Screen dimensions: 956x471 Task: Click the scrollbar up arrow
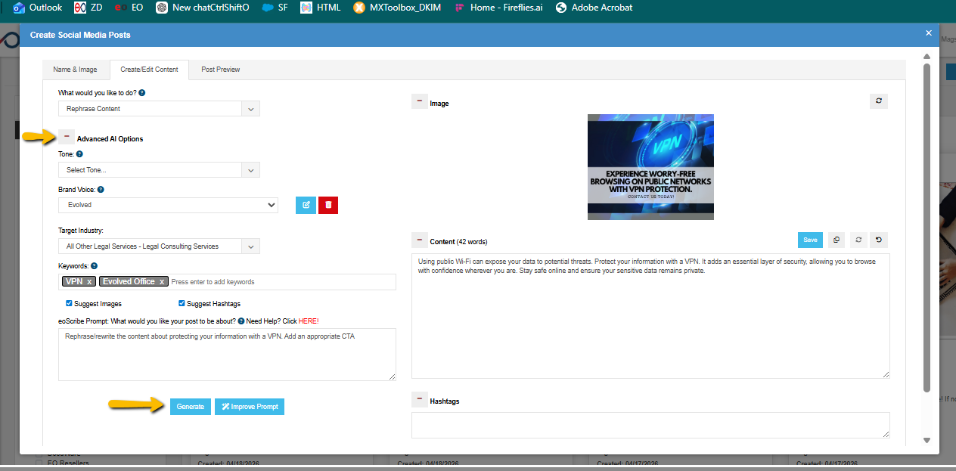pos(927,56)
